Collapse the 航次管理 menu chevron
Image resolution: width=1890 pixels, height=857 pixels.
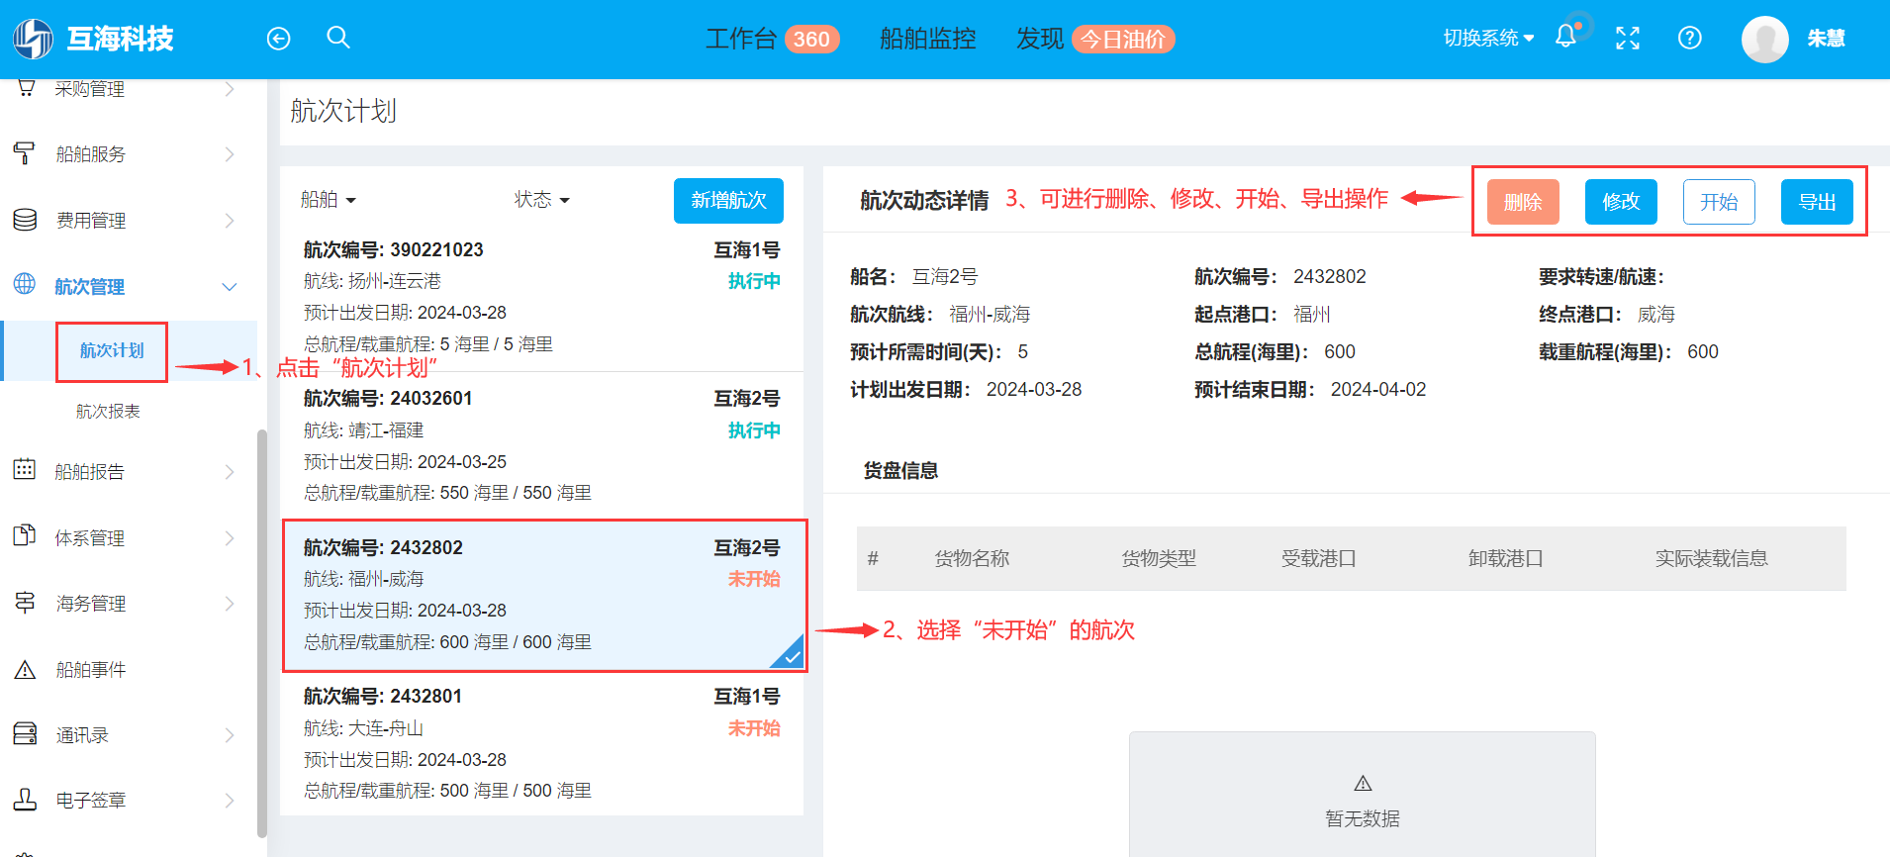pyautogui.click(x=230, y=287)
